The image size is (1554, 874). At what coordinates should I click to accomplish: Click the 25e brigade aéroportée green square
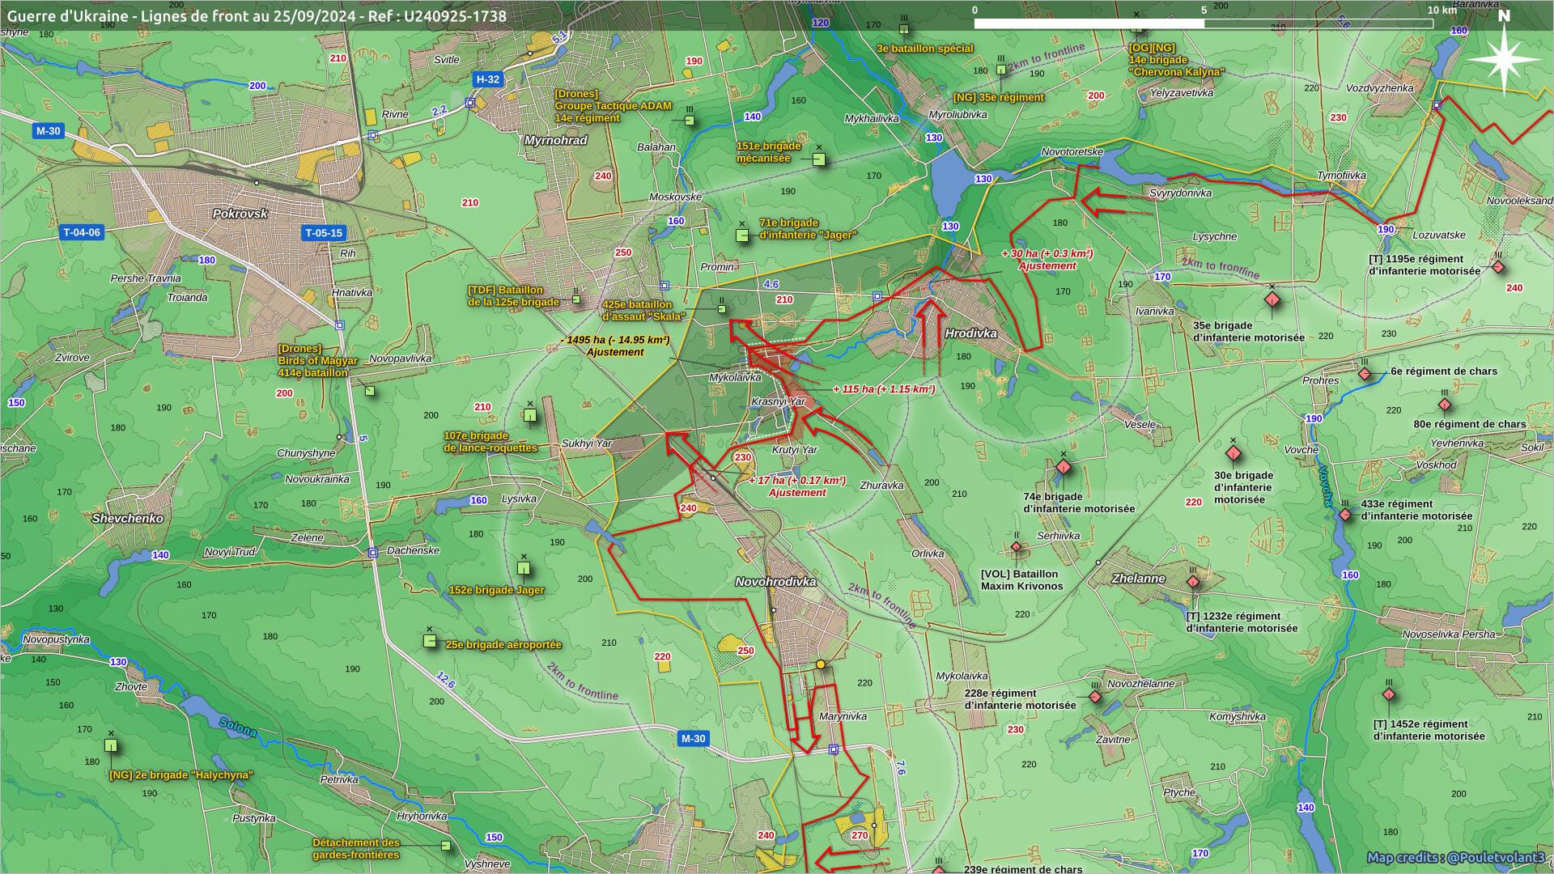coord(430,641)
